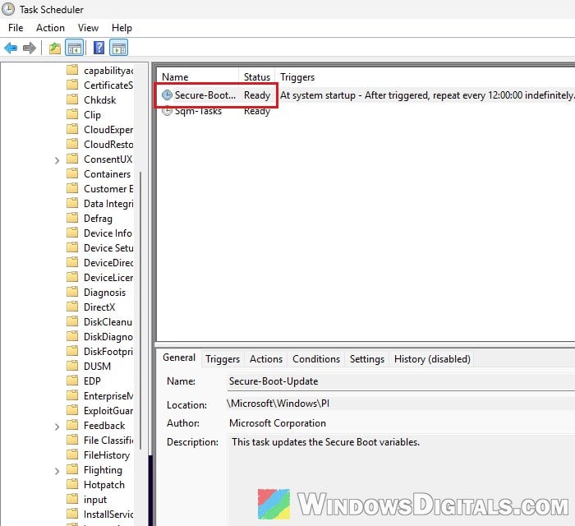Click the input folder icon

click(72, 499)
